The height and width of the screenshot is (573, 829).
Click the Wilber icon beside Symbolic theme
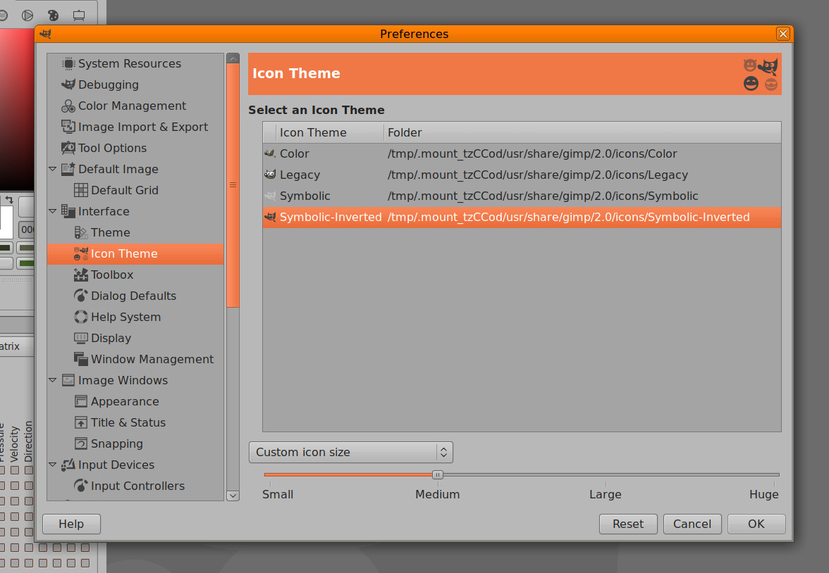click(270, 196)
